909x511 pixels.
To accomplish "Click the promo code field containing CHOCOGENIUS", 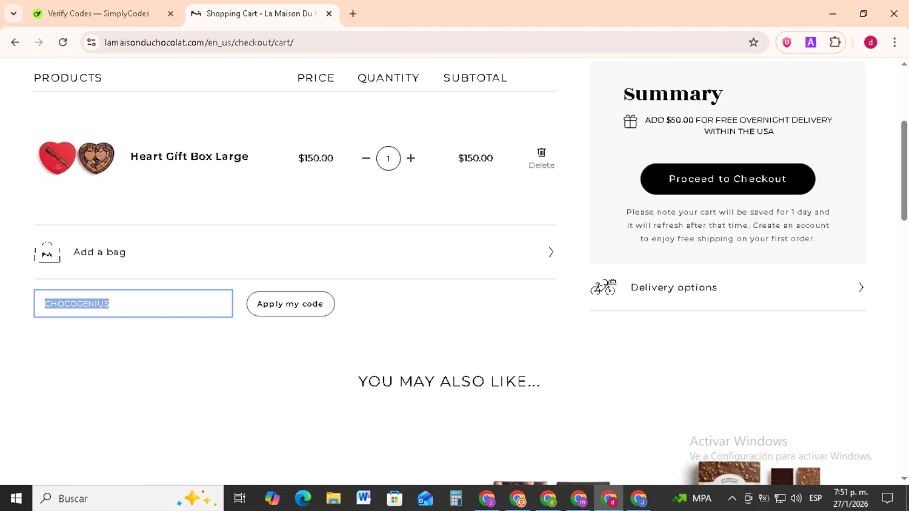I will coord(133,304).
